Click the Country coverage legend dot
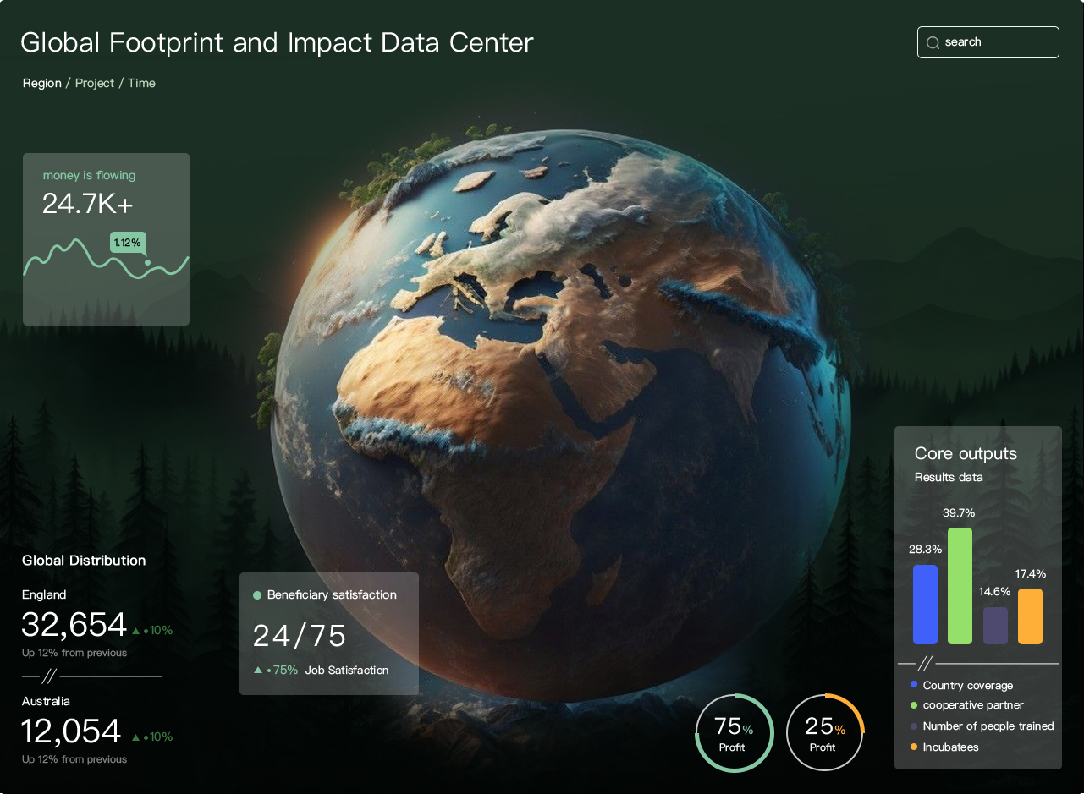 [x=914, y=684]
